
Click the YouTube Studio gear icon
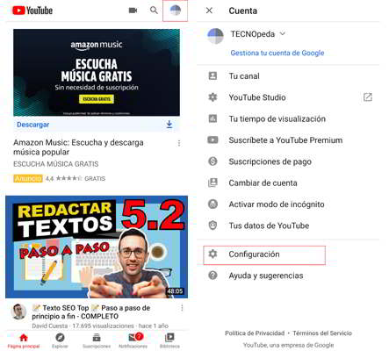pyautogui.click(x=213, y=97)
